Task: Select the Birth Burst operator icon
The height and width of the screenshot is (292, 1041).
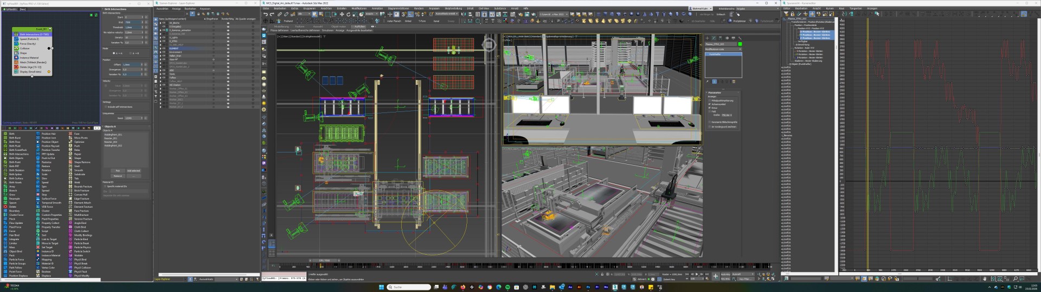Action: [5, 138]
